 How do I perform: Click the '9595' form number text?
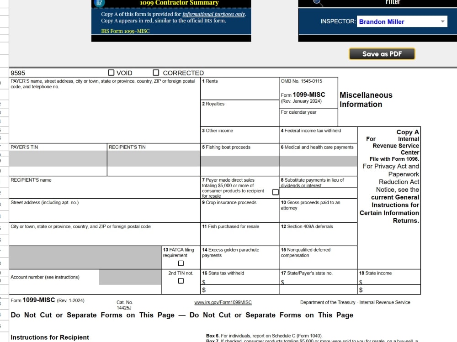(18, 73)
